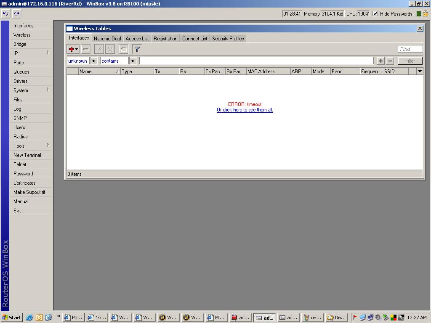
Task: Open Files in the sidebar menu
Action: (31, 99)
